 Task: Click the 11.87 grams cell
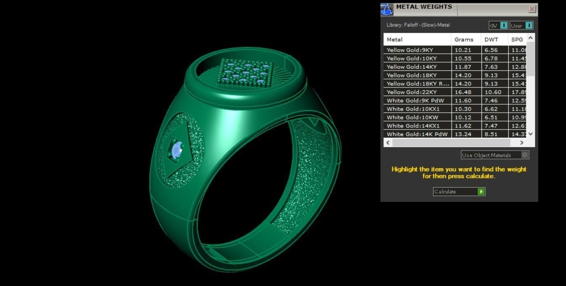pyautogui.click(x=466, y=67)
